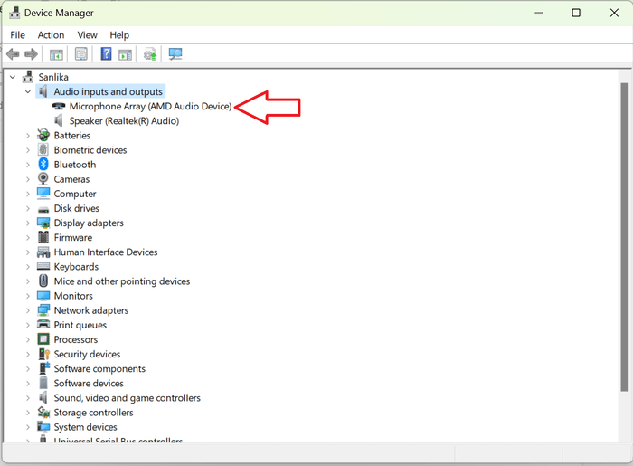The image size is (633, 466).
Task: Click the Print queues printer icon
Action: point(43,325)
